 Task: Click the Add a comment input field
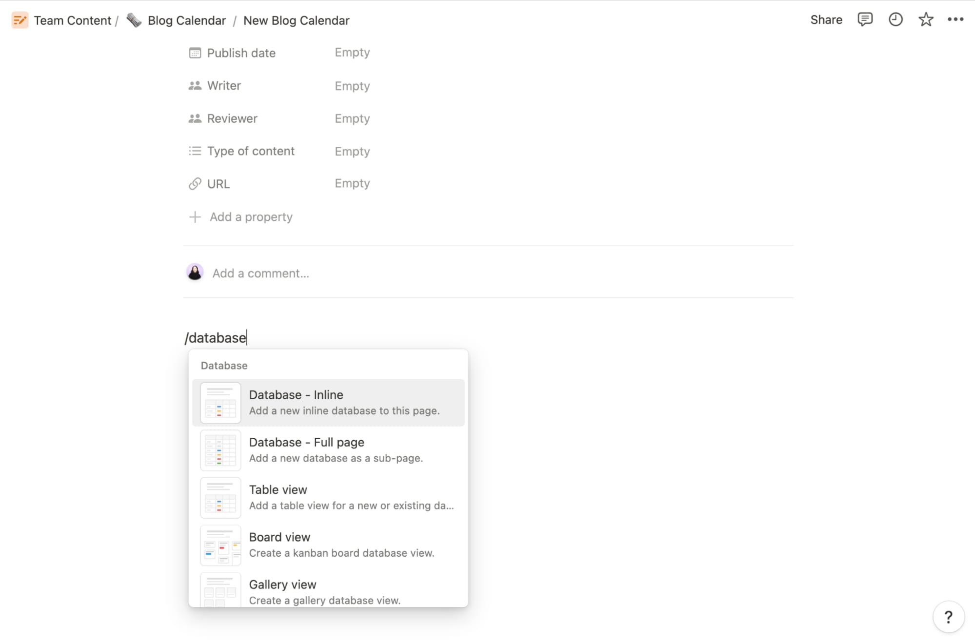(x=260, y=273)
